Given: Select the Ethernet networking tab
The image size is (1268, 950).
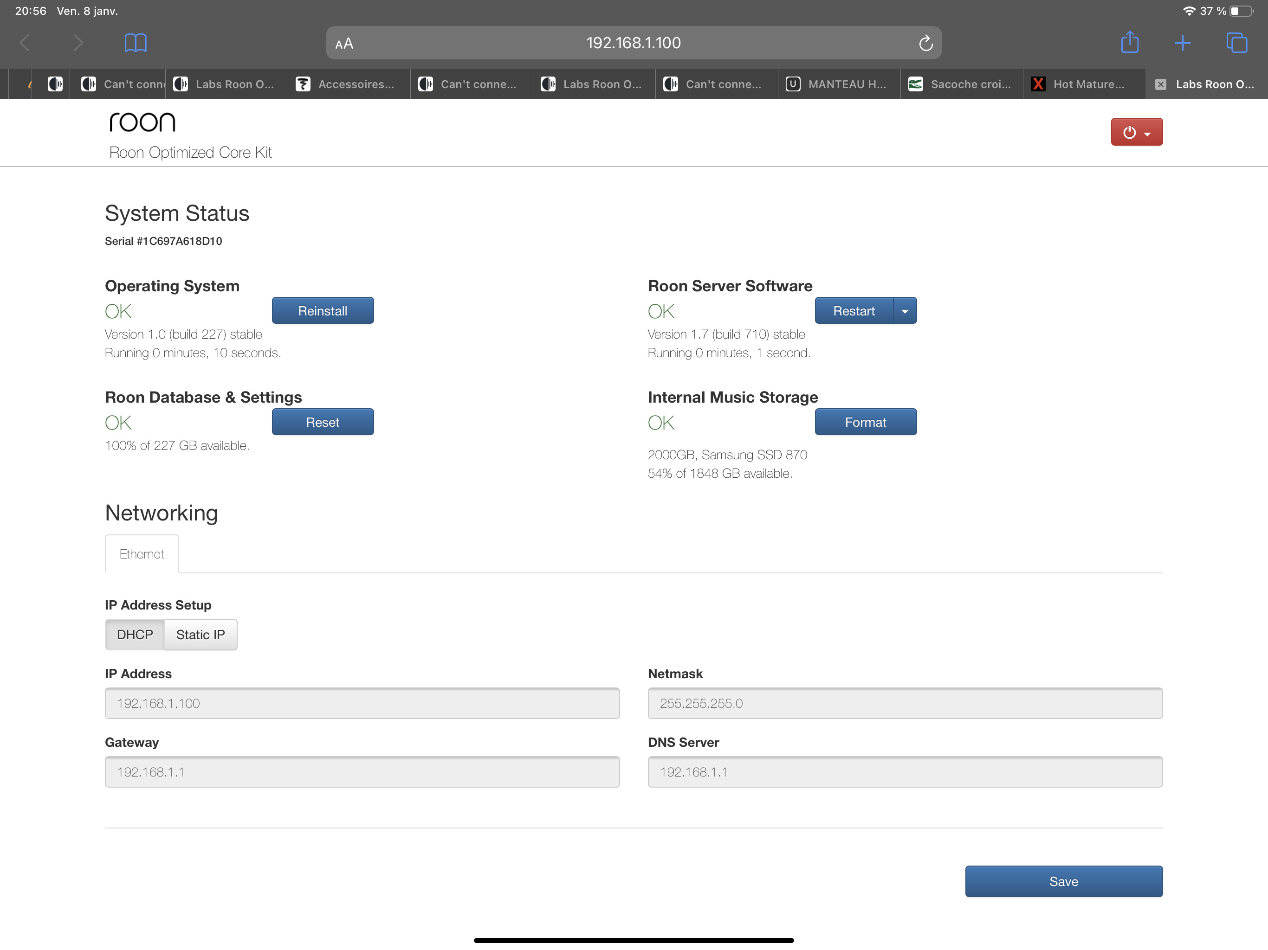Looking at the screenshot, I should pos(142,553).
